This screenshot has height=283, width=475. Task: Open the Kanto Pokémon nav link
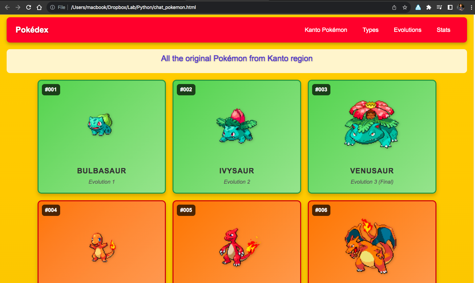326,30
